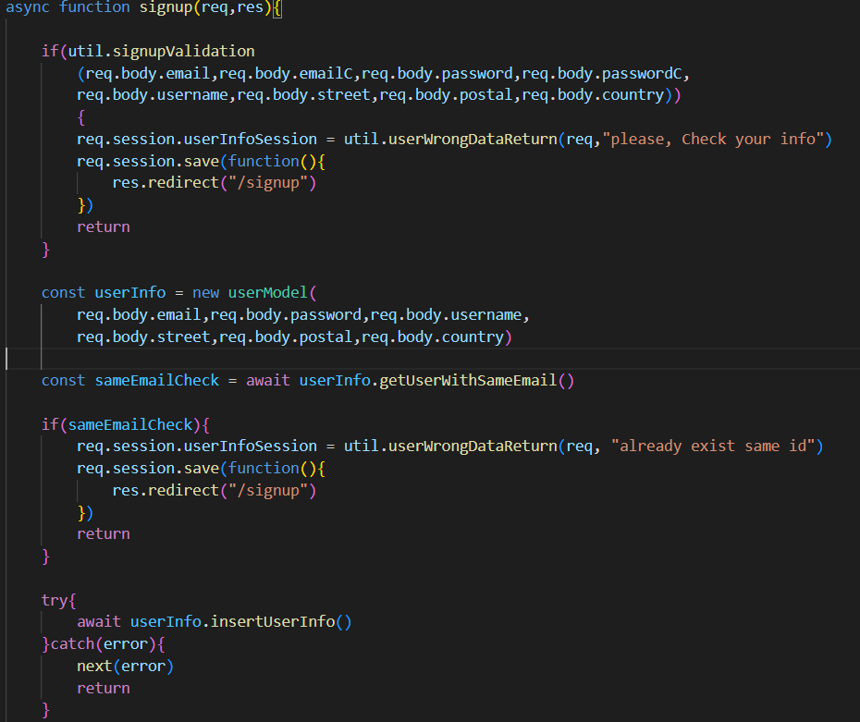Click insertUserInfo method call
Screen dimensions: 860x722
[x=273, y=621]
